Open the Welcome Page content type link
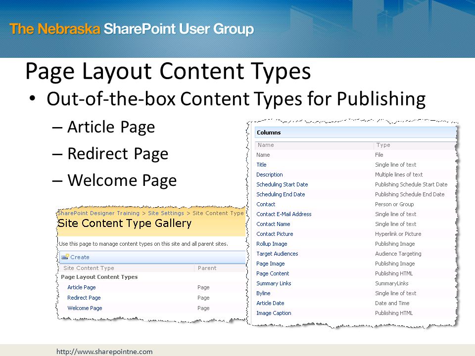The image size is (475, 356). tap(85, 308)
